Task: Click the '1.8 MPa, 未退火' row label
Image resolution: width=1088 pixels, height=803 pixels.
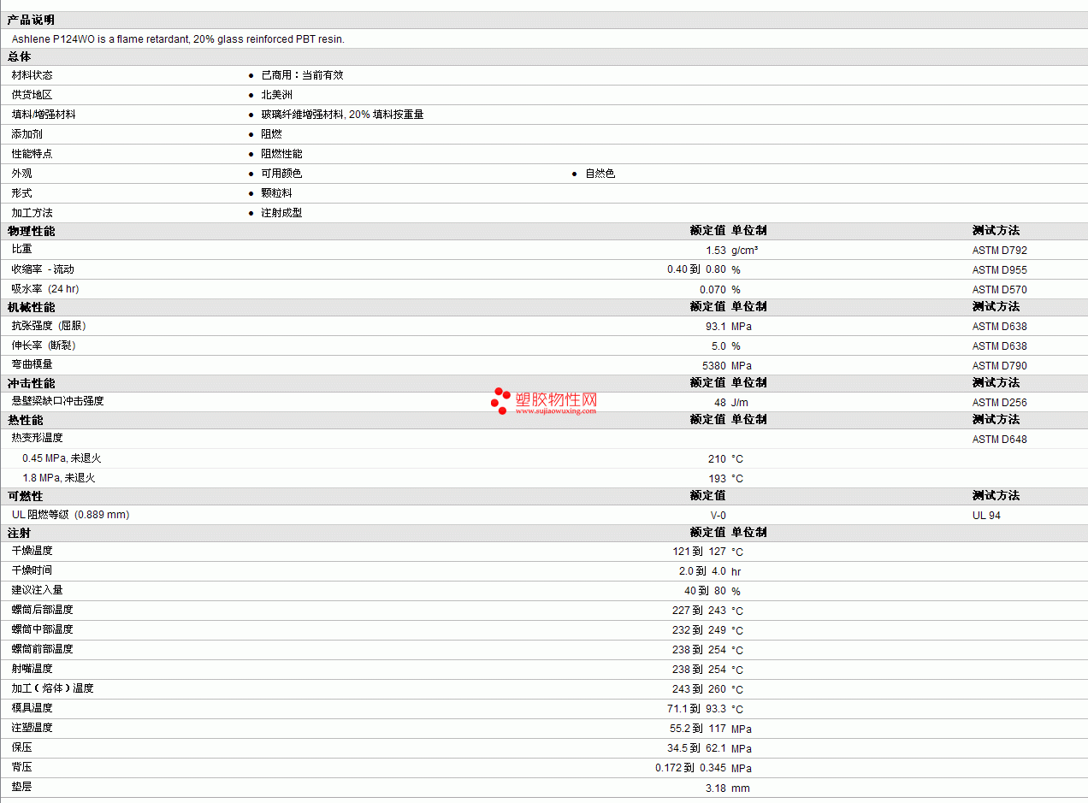Action: coord(59,478)
